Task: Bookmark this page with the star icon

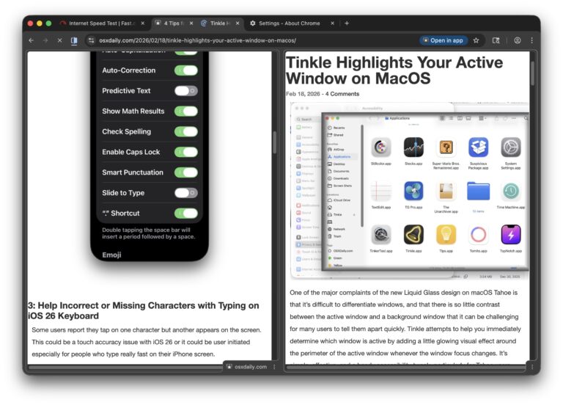Action: pyautogui.click(x=476, y=40)
